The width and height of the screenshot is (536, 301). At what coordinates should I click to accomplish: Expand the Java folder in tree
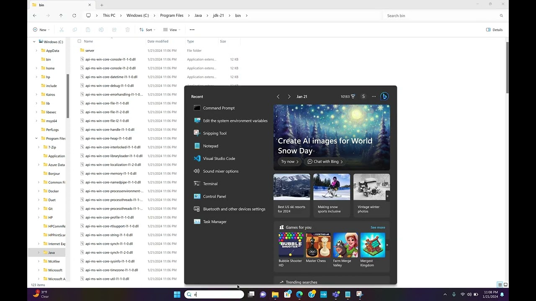39,253
